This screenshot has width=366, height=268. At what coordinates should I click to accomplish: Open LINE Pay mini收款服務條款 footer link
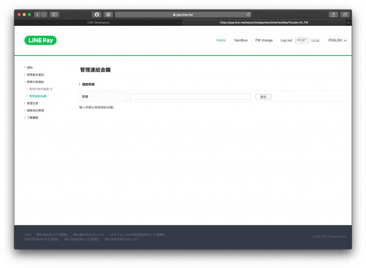(137, 235)
